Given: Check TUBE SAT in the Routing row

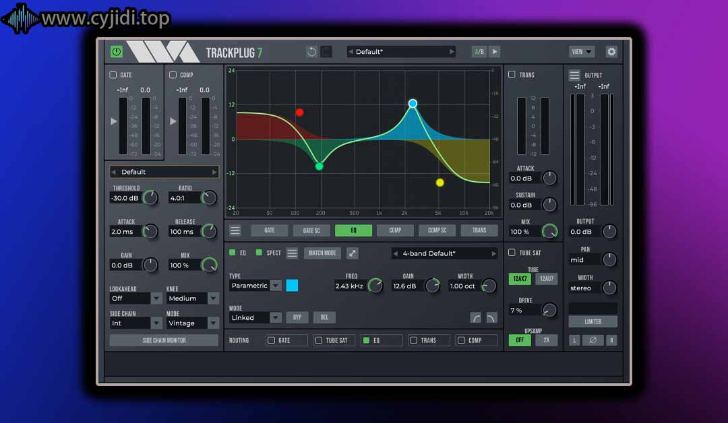Looking at the screenshot, I should pos(318,340).
